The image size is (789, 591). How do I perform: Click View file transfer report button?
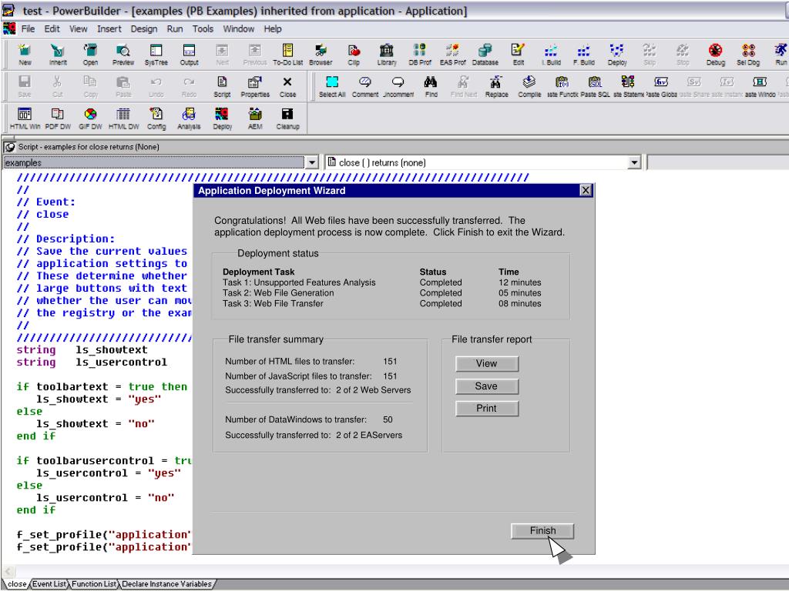487,363
